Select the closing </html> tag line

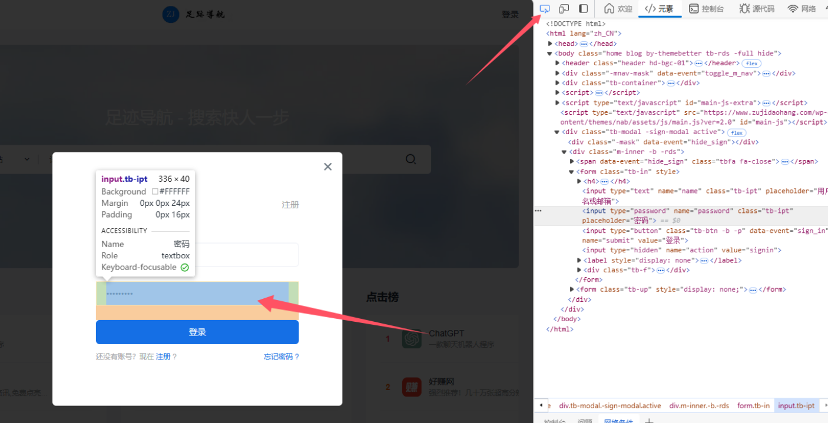tap(559, 329)
